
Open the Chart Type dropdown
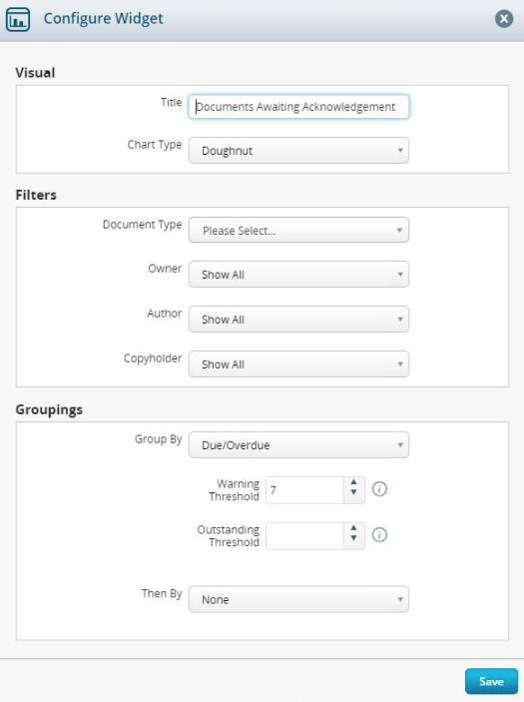click(298, 151)
